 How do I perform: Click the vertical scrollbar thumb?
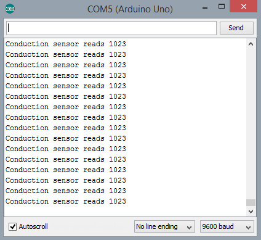(251, 202)
